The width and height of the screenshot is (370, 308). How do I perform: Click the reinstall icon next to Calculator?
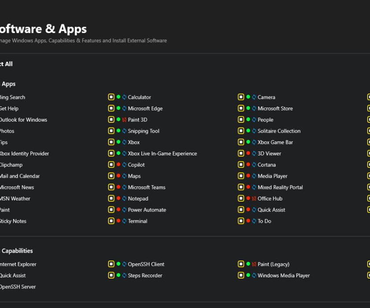[x=124, y=97]
